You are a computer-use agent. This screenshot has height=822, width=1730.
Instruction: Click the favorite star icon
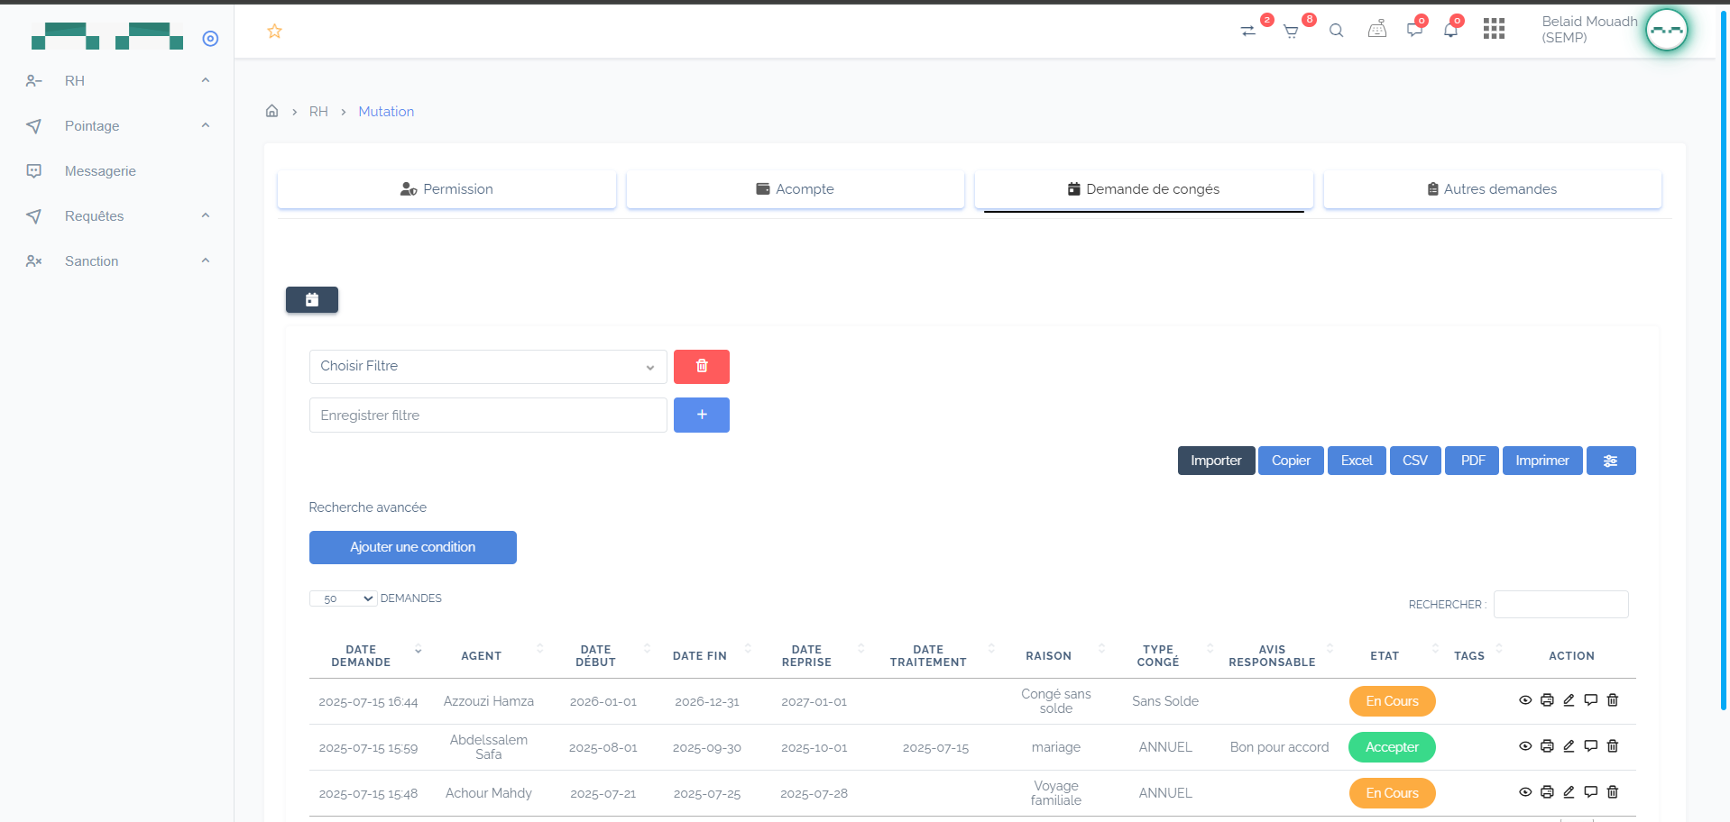[x=275, y=32]
